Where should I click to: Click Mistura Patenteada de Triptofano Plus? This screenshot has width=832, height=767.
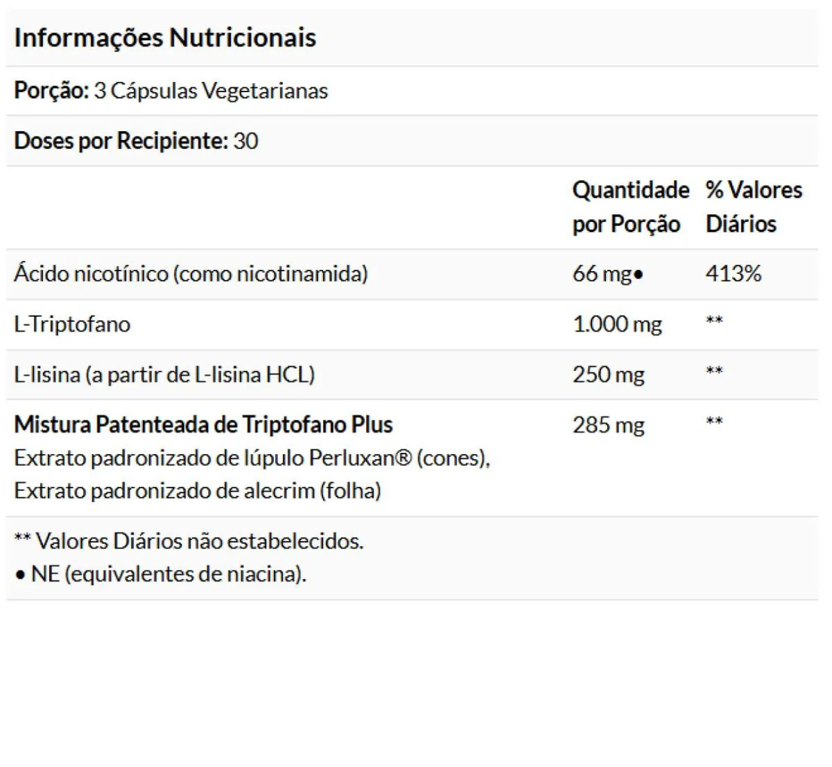click(203, 424)
